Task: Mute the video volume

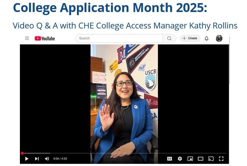Action: point(47,158)
